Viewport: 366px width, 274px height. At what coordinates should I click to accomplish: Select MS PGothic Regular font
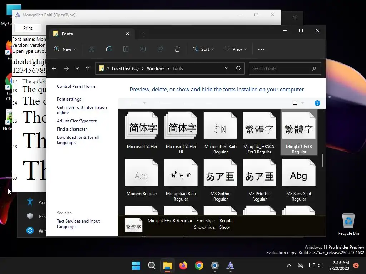pyautogui.click(x=259, y=180)
